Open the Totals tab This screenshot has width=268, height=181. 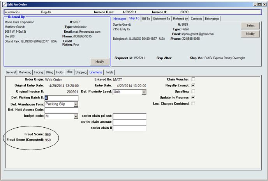pyautogui.click(x=109, y=72)
